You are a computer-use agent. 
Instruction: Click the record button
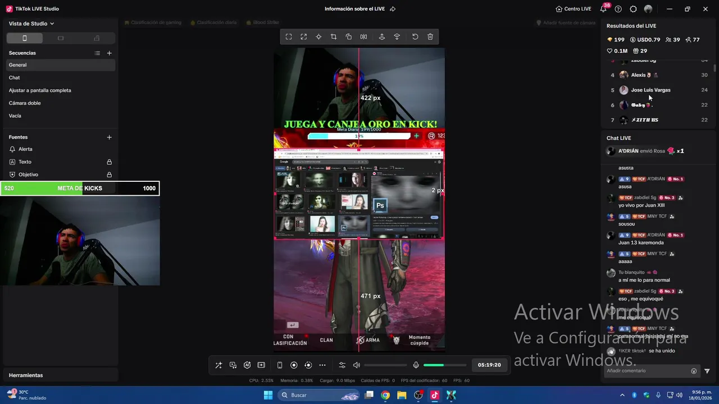point(294,365)
